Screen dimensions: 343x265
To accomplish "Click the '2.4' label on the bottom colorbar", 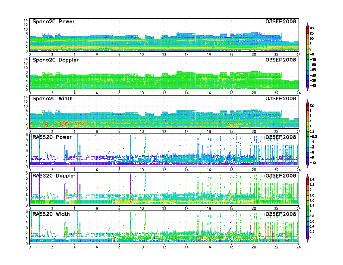I will [x=312, y=180].
